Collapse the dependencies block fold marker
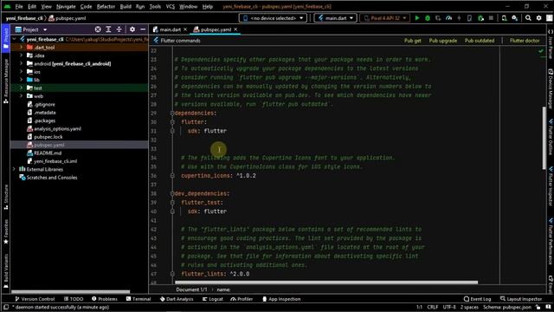This screenshot has height=312, width=554. 172,114
